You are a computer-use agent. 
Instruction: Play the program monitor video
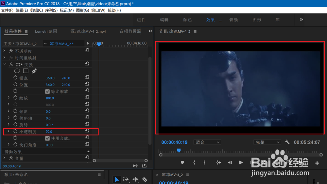[241, 162]
